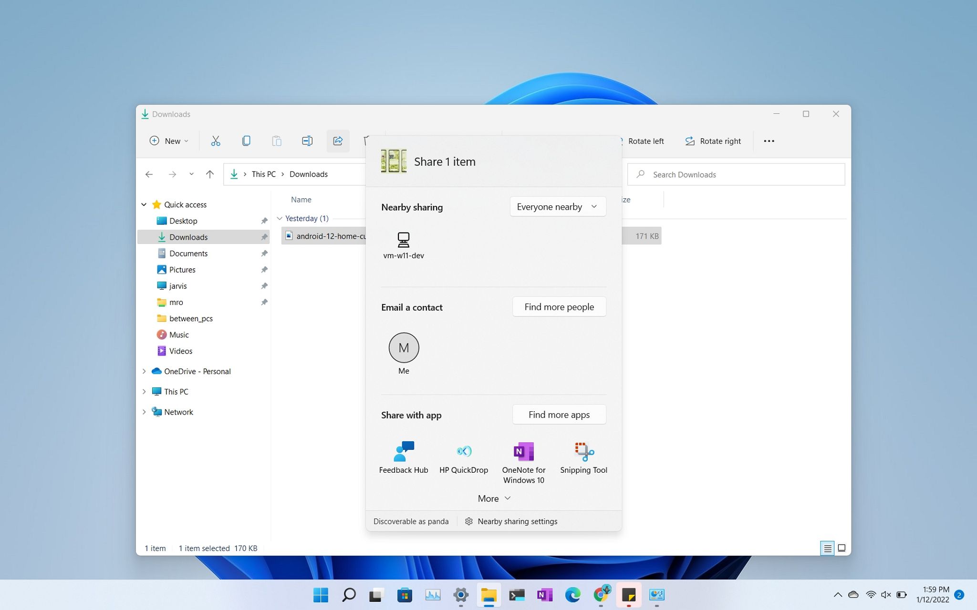Click Downloads in address breadcrumb
This screenshot has width=977, height=610.
pos(309,174)
